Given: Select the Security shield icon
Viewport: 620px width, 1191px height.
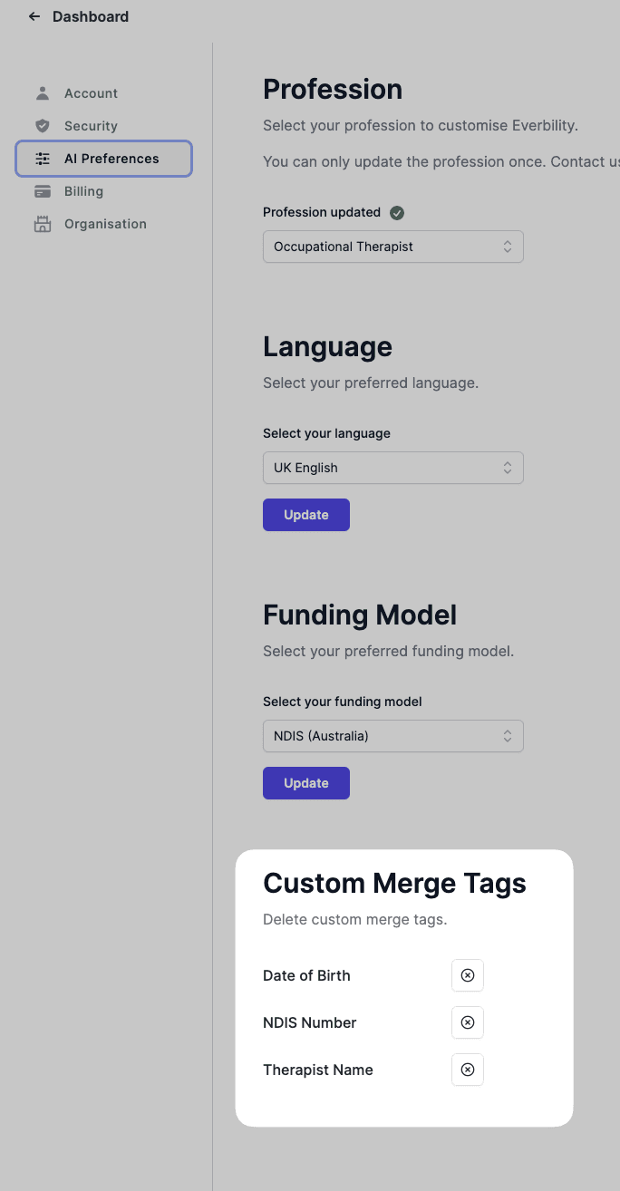Looking at the screenshot, I should point(43,125).
